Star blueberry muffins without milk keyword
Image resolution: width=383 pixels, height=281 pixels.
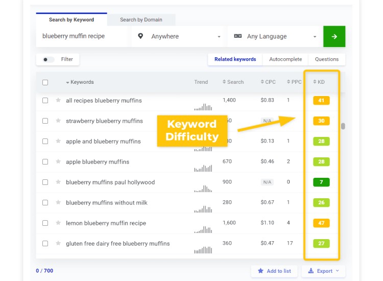58,202
